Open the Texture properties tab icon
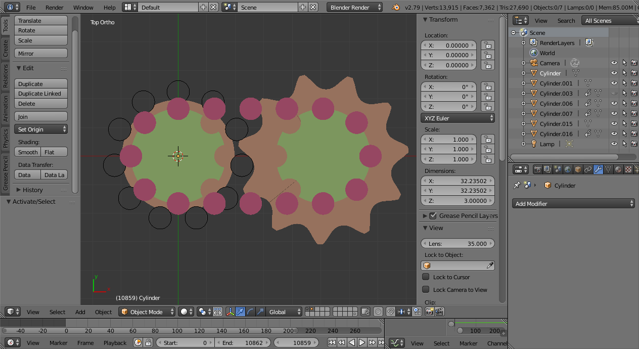This screenshot has height=349, width=639. tap(628, 169)
